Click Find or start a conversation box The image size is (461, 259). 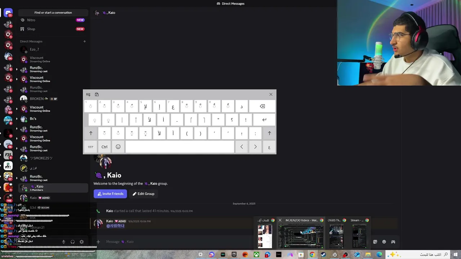53,13
